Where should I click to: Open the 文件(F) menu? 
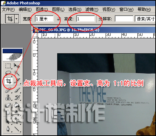[x=8, y=9]
